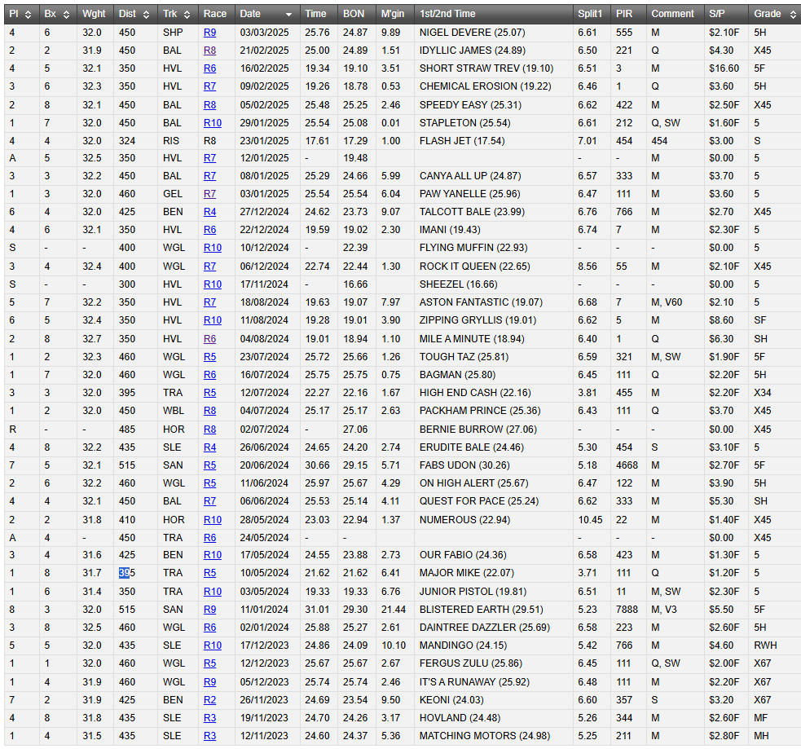
Task: Open R8 link for 21/02/2025 race
Action: pyautogui.click(x=209, y=51)
